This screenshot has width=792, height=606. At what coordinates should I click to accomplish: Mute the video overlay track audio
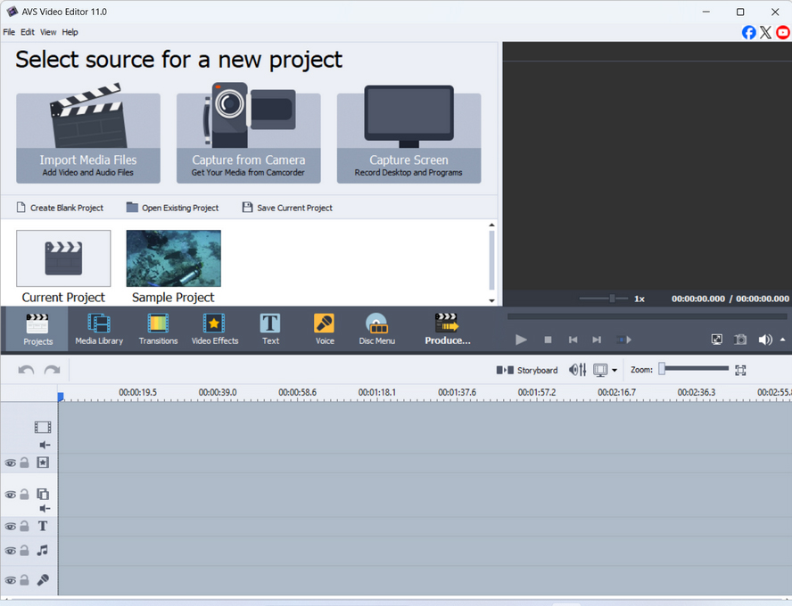[x=45, y=509]
